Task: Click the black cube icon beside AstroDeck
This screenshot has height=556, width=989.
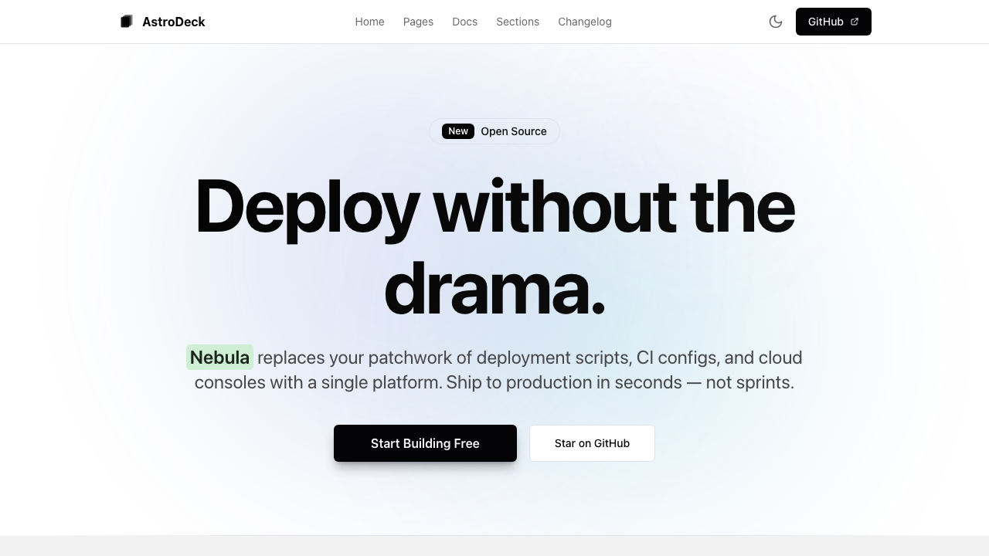Action: coord(126,21)
